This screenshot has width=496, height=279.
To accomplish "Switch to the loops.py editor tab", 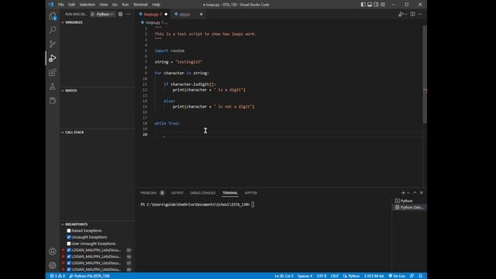I will click(153, 14).
